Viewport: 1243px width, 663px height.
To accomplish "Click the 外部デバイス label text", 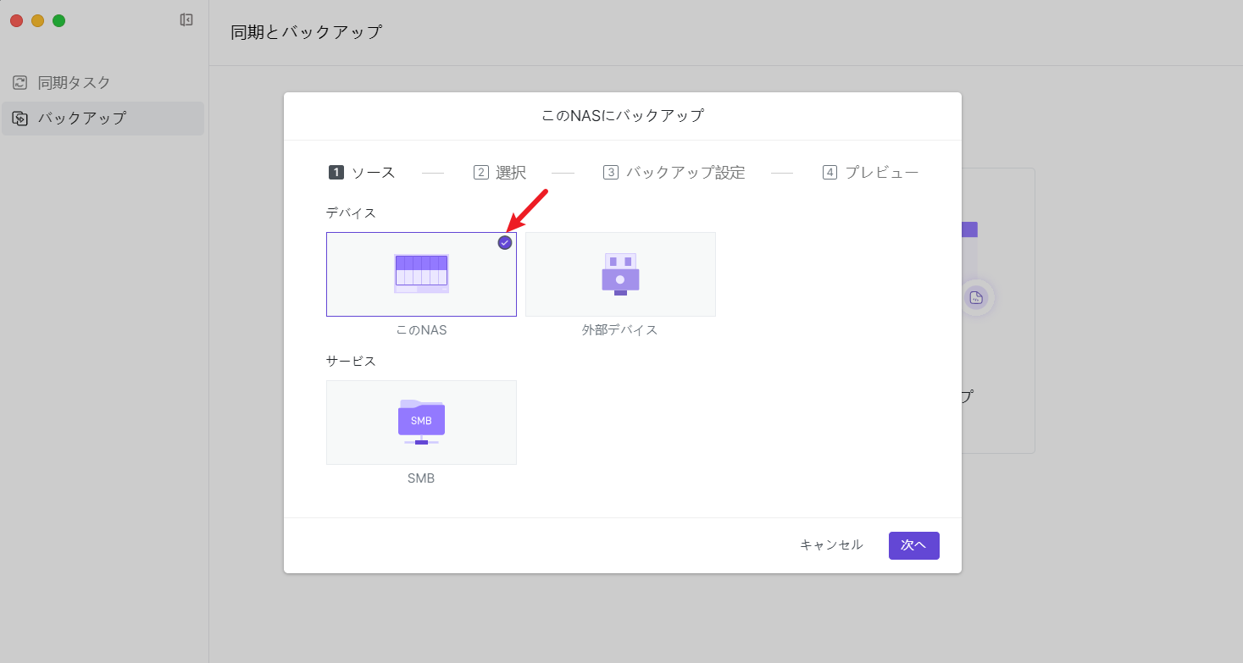I will pyautogui.click(x=619, y=330).
